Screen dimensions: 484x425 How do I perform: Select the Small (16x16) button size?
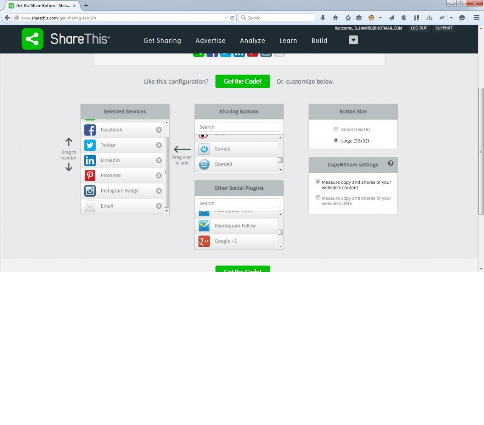(x=336, y=129)
